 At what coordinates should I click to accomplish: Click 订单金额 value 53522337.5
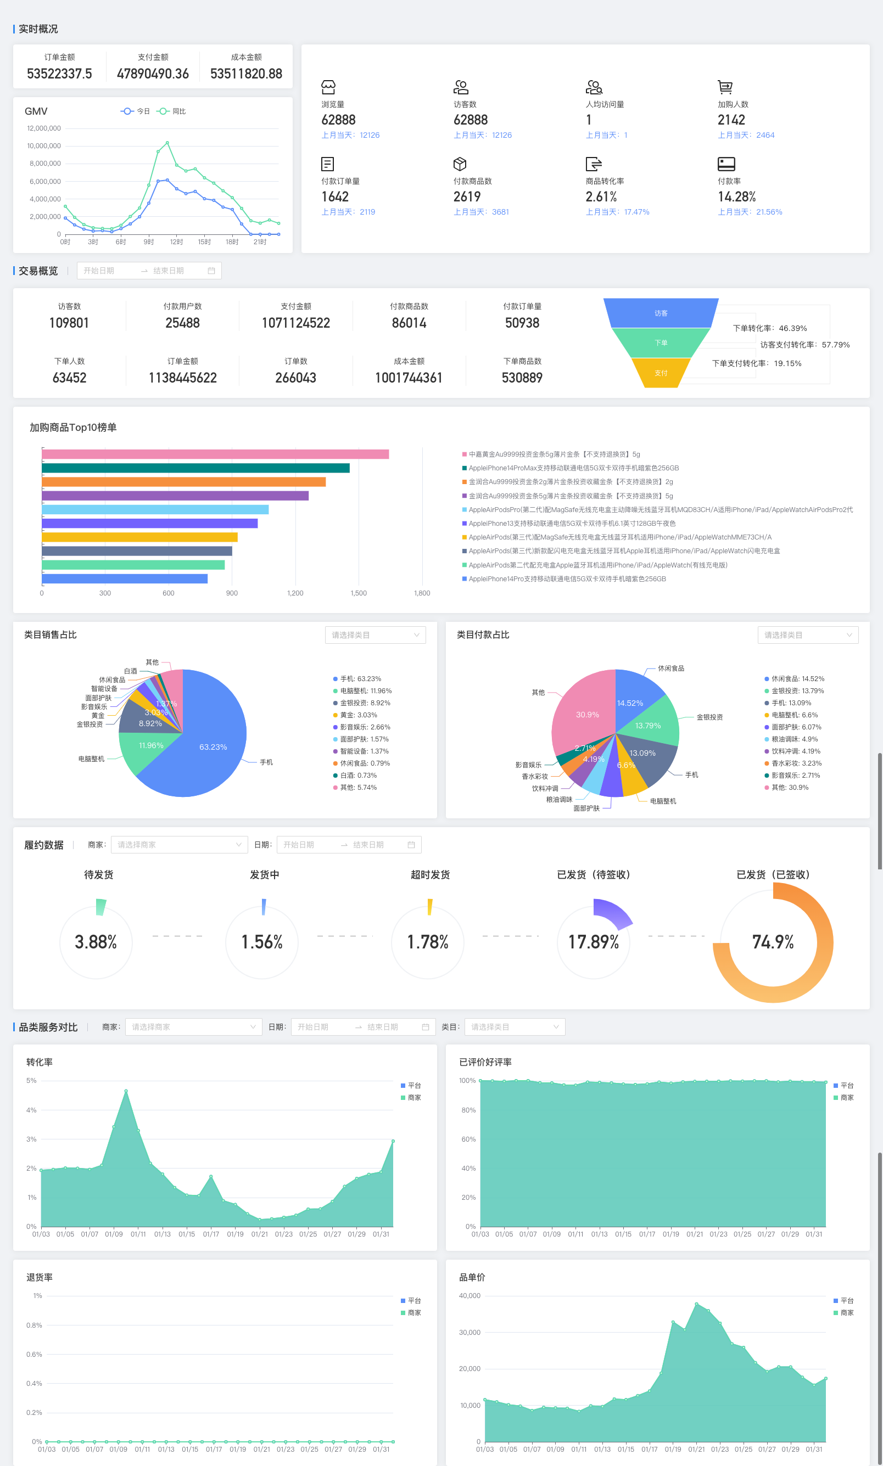(x=59, y=74)
